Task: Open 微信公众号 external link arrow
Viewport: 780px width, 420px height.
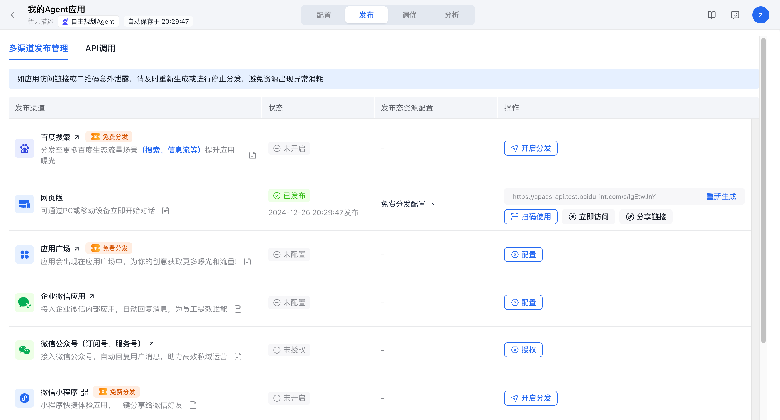Action: tap(152, 344)
